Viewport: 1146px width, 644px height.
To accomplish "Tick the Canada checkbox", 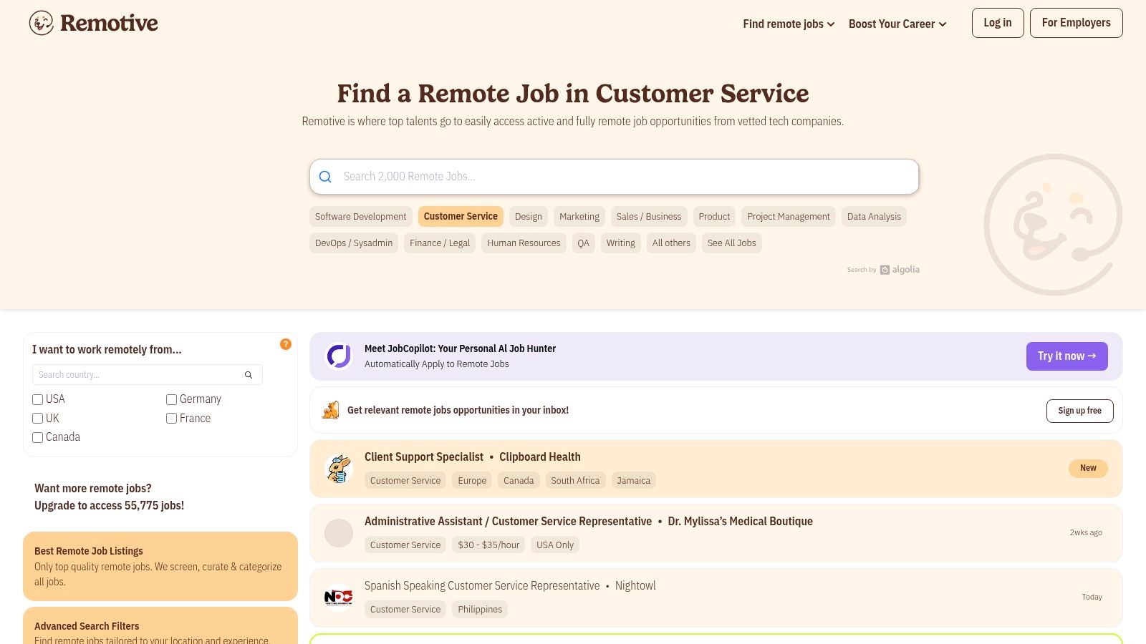I will (38, 437).
